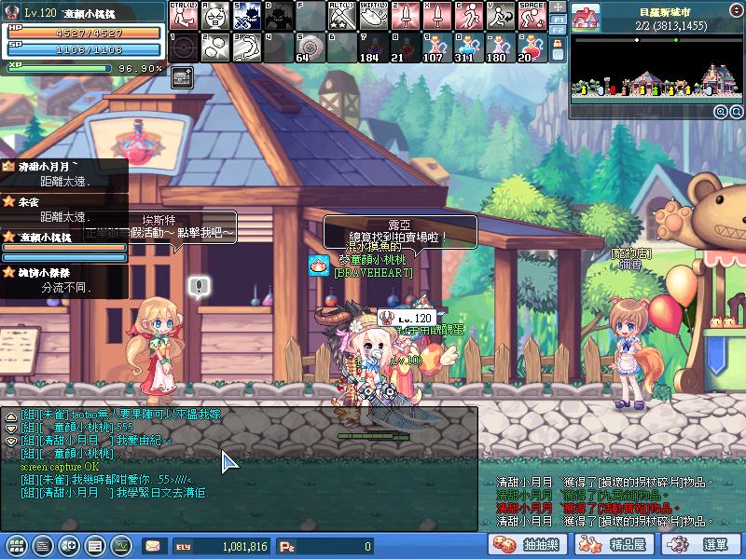Image resolution: width=746 pixels, height=559 pixels.
Task: Use the potion with 107 count
Action: [437, 48]
